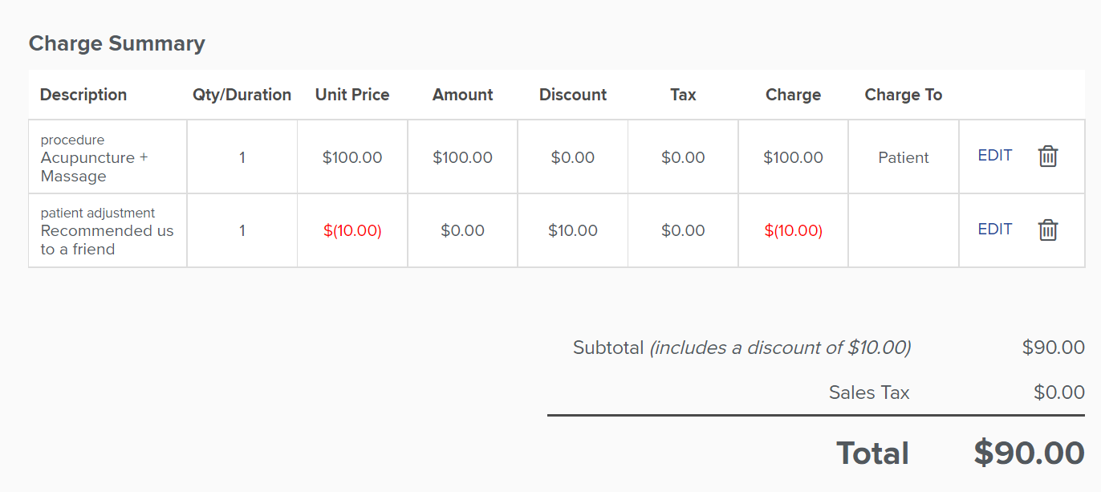Image resolution: width=1101 pixels, height=492 pixels.
Task: Click the Subtotal discount note text
Action: [x=780, y=348]
